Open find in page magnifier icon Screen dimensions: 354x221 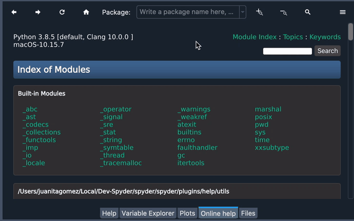click(x=307, y=12)
